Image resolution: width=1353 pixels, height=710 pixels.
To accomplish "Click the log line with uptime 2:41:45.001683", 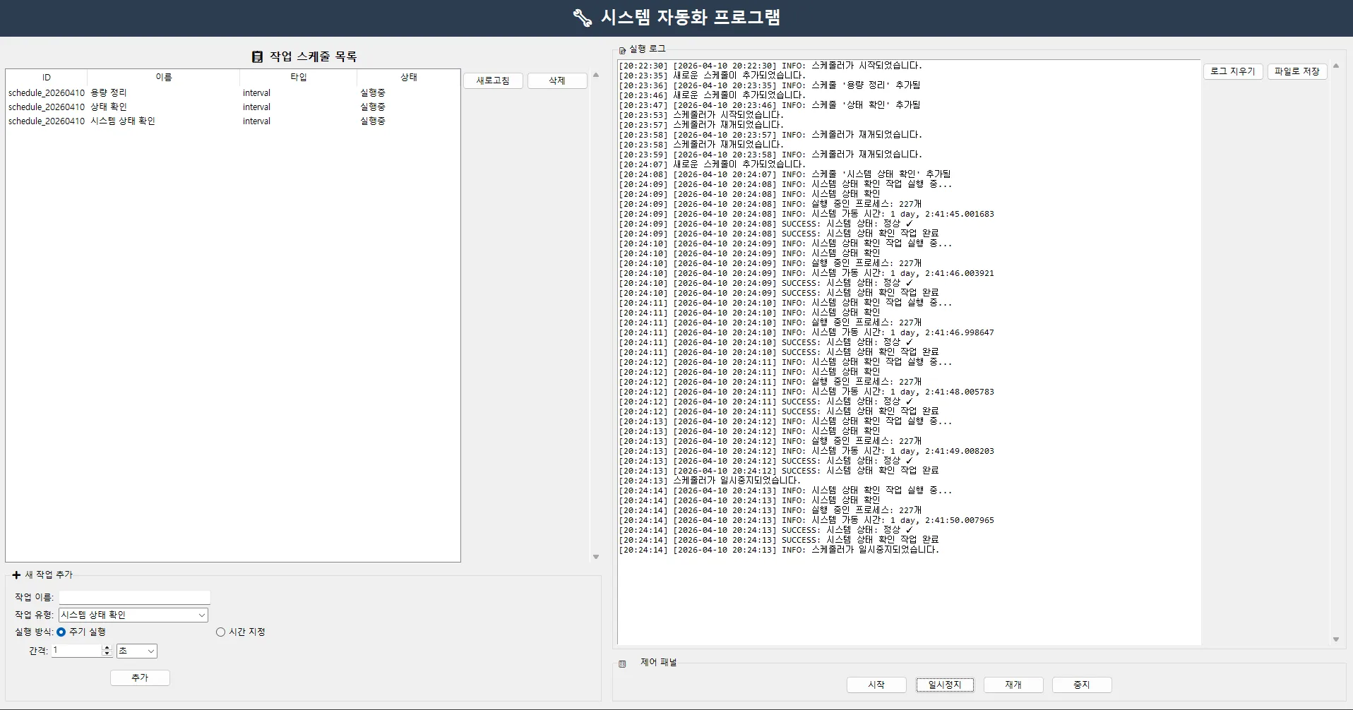I will coord(806,214).
